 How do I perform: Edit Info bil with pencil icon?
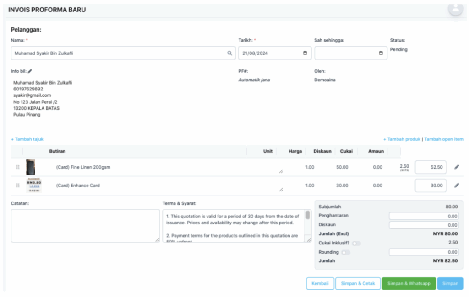tap(30, 71)
